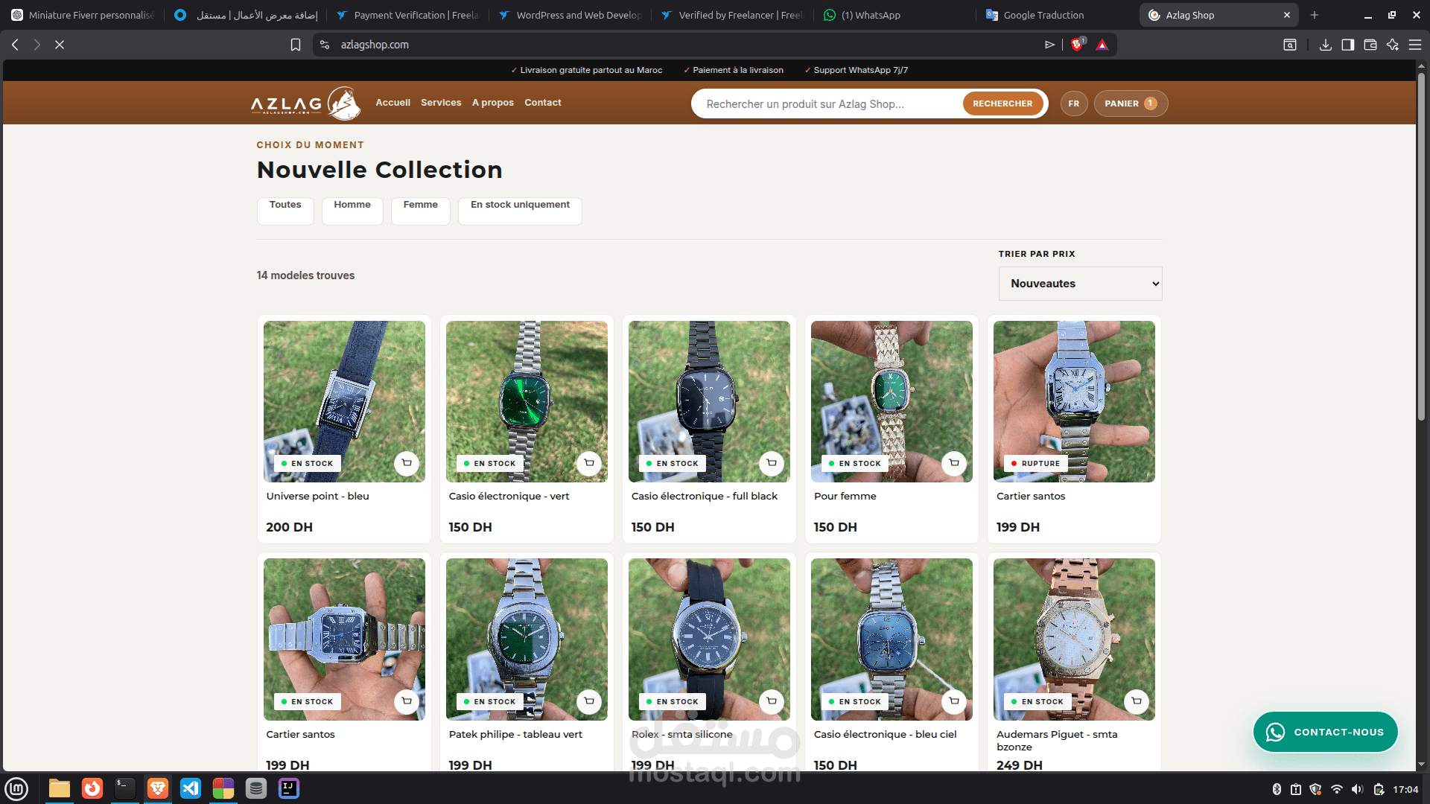Switch to WordPress and Web Development tab
This screenshot has height=804, width=1430.
571,15
